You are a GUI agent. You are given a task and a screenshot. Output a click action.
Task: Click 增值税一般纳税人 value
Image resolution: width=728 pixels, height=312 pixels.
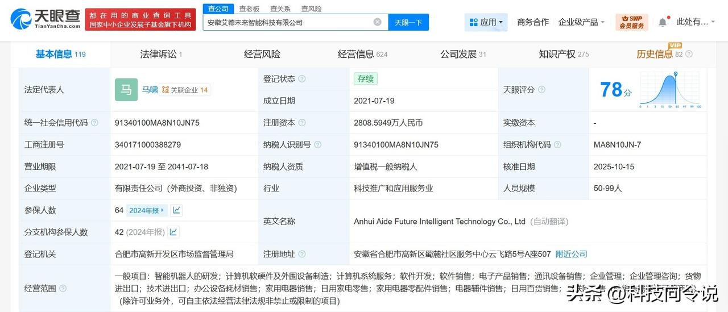[386, 167]
